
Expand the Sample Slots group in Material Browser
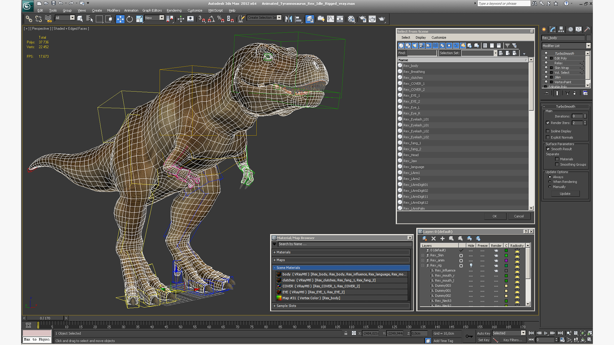[274, 306]
